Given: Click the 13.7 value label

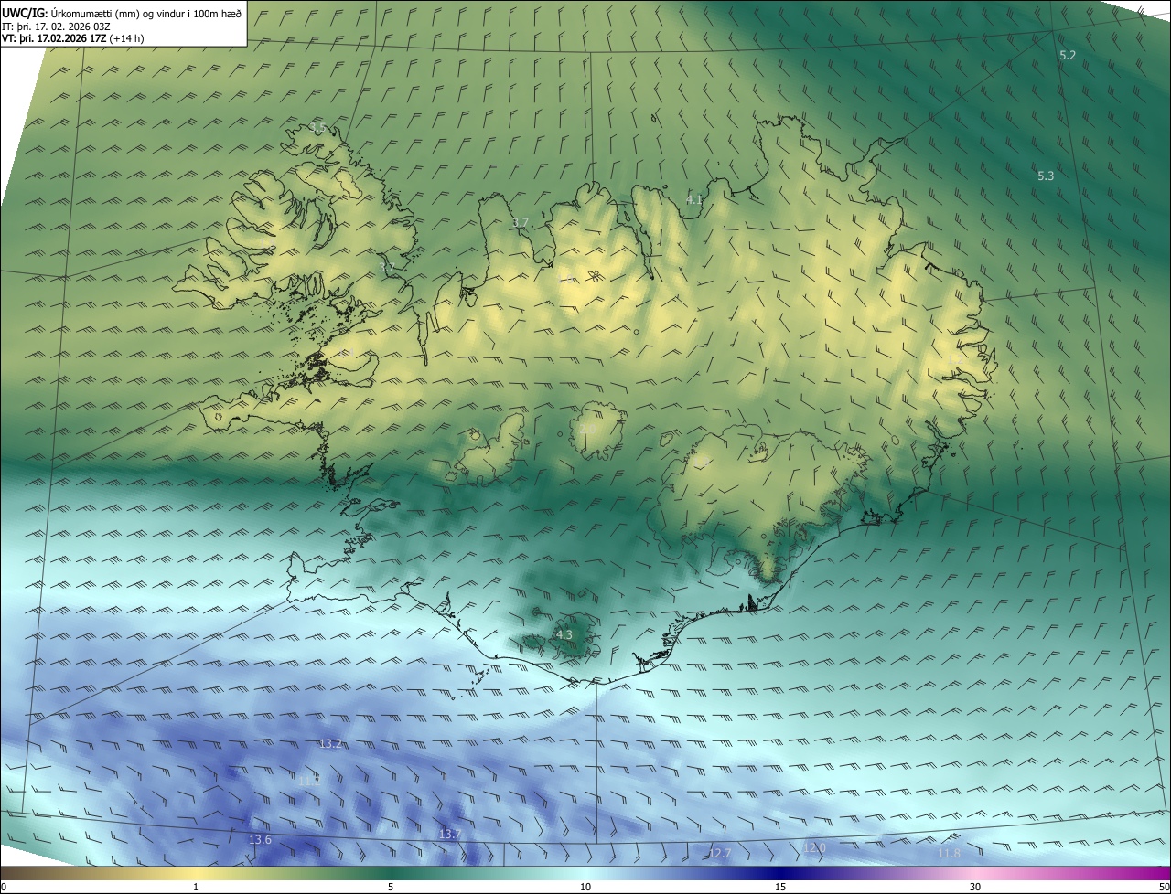Looking at the screenshot, I should [x=449, y=835].
